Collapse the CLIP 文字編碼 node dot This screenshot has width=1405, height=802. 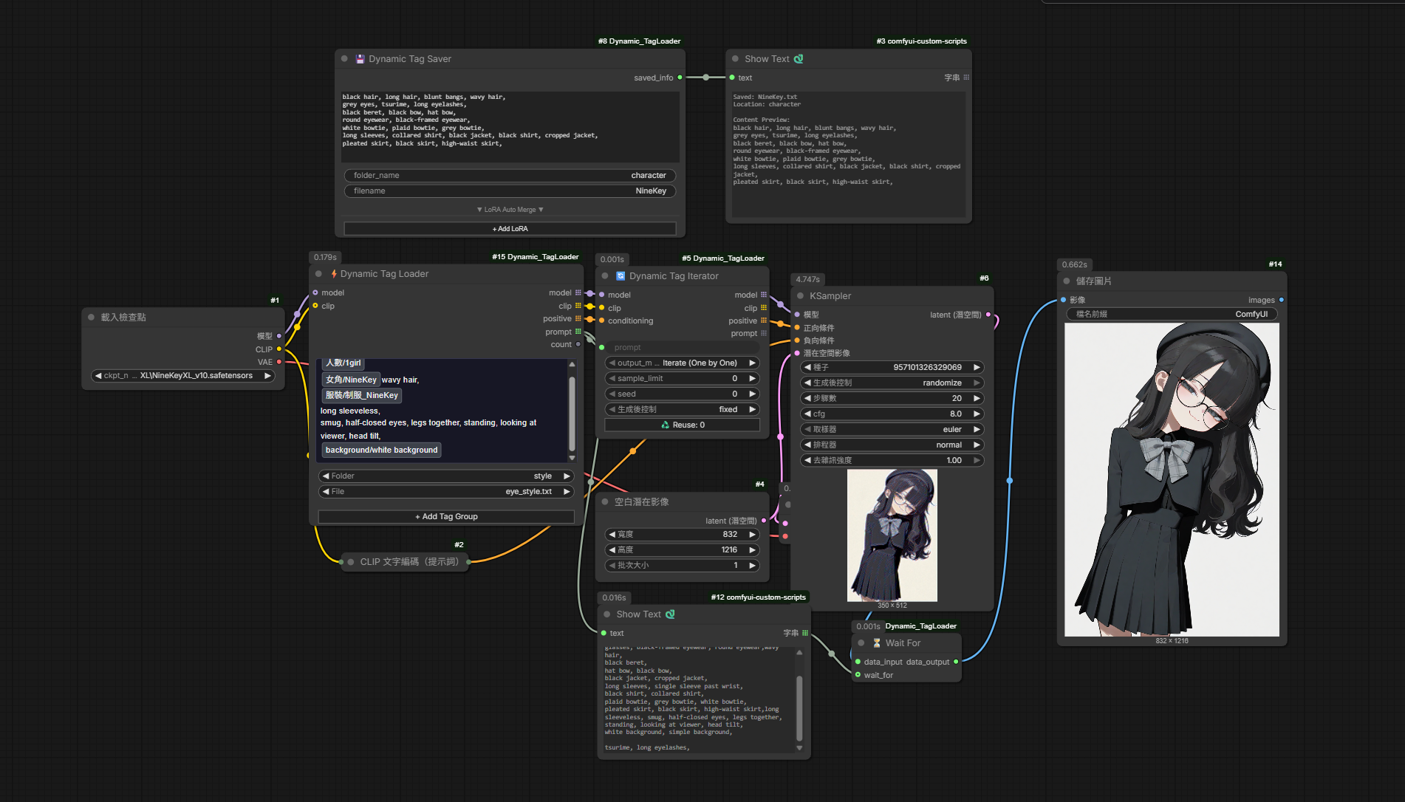[351, 562]
